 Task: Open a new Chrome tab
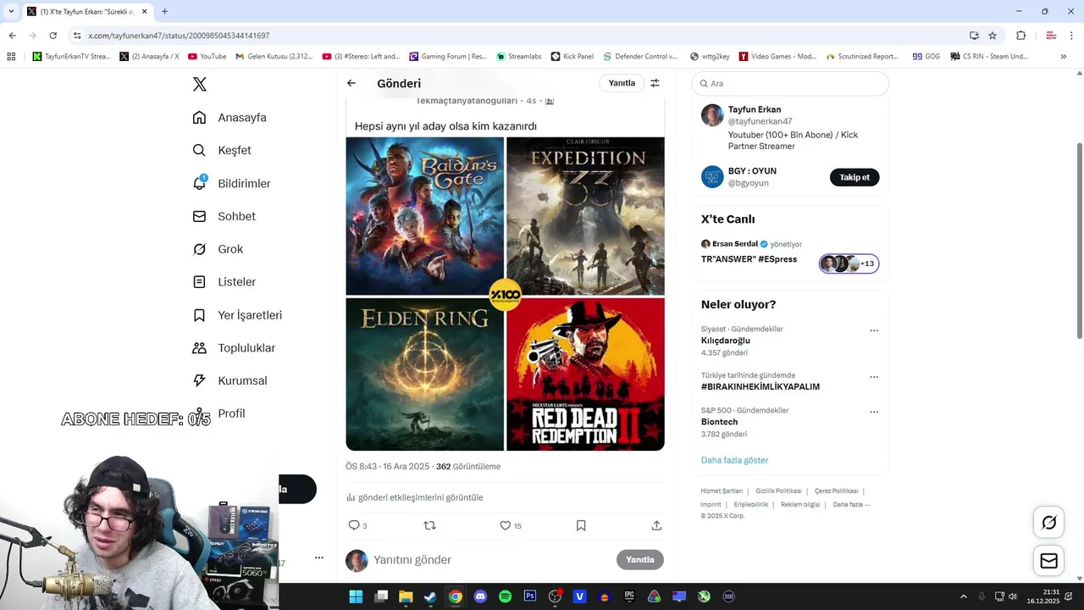164,11
